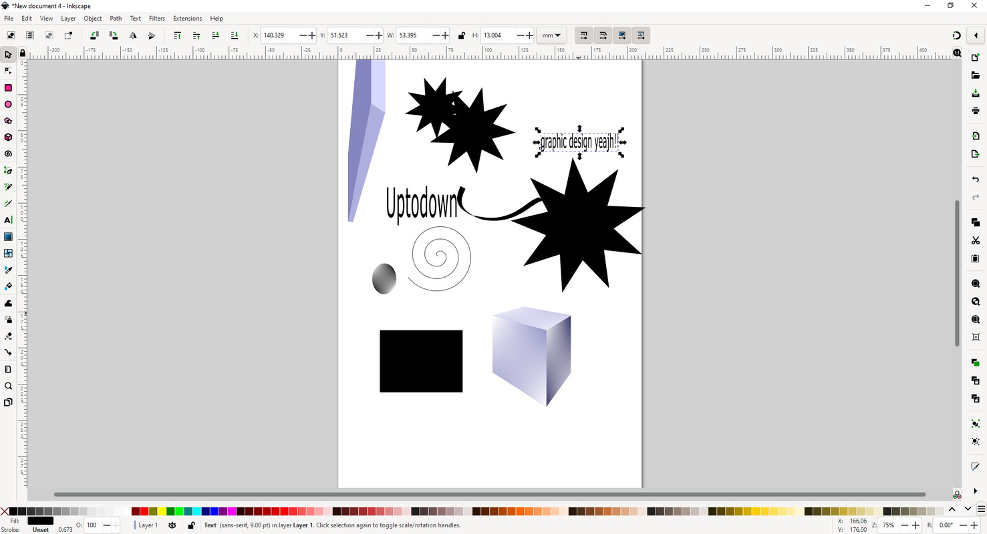Viewport: 987px width, 534px height.
Task: Switch to the Text tool
Action: point(8,219)
